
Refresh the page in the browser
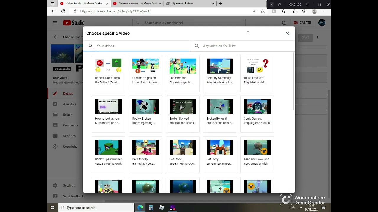pos(63,11)
